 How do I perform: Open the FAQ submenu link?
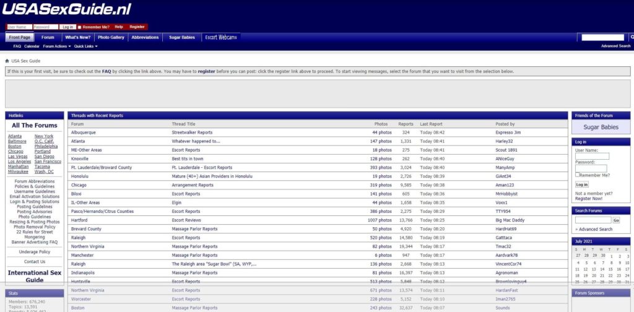(x=17, y=46)
